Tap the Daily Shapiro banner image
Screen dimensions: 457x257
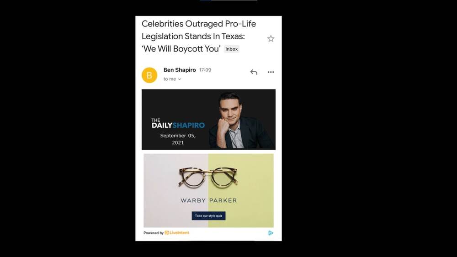pos(208,119)
